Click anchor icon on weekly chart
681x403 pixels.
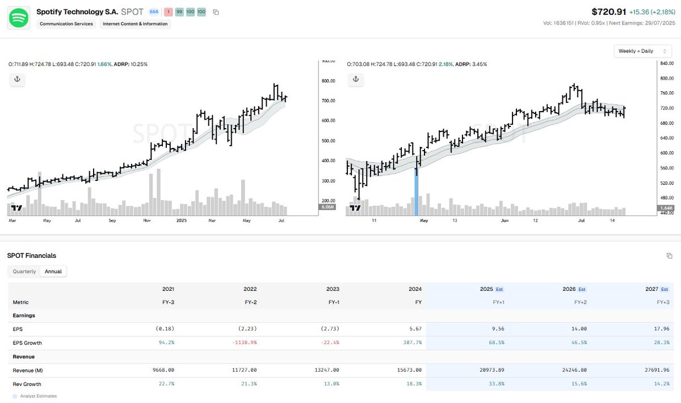(x=17, y=79)
